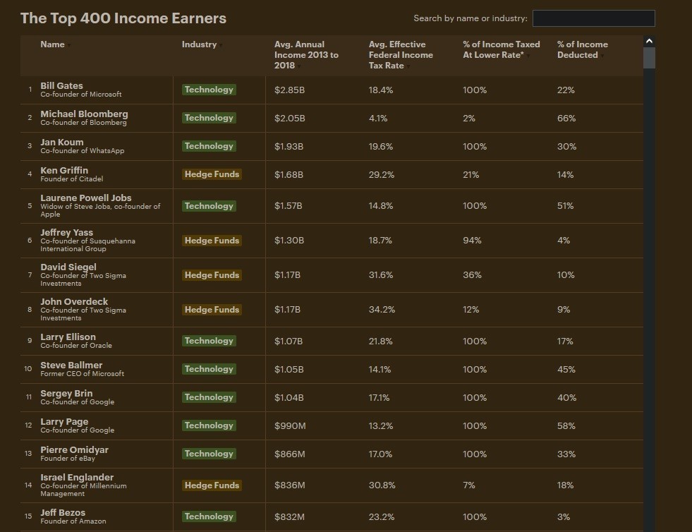Click the scrollbar up arrow
The height and width of the screenshot is (532, 692).
click(649, 42)
